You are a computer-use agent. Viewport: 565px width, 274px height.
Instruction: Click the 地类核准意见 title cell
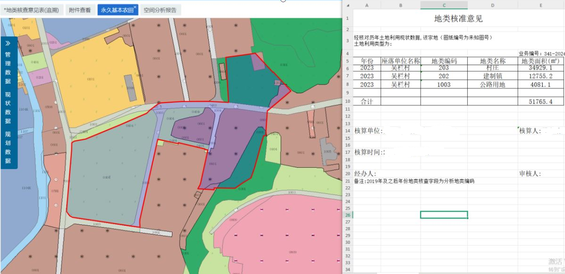pyautogui.click(x=458, y=18)
